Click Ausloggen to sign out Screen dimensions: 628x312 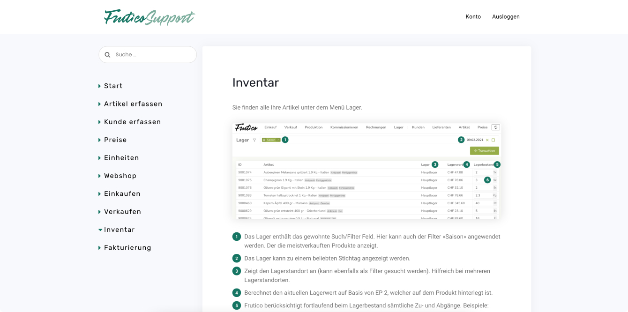click(x=506, y=16)
